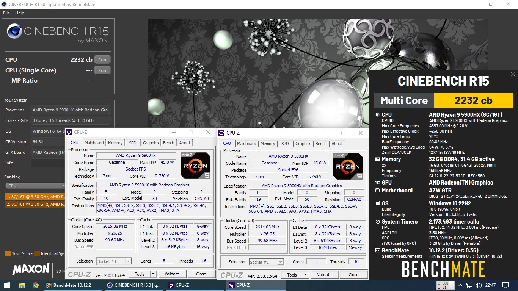Click the Cores x GHz field
Image resolution: width=518 pixels, height=291 pixels.
[71, 120]
